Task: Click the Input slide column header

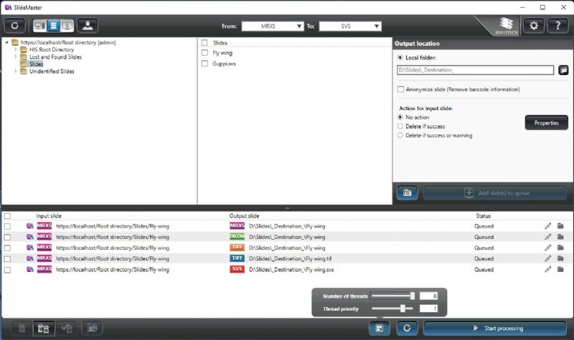Action: (49, 216)
